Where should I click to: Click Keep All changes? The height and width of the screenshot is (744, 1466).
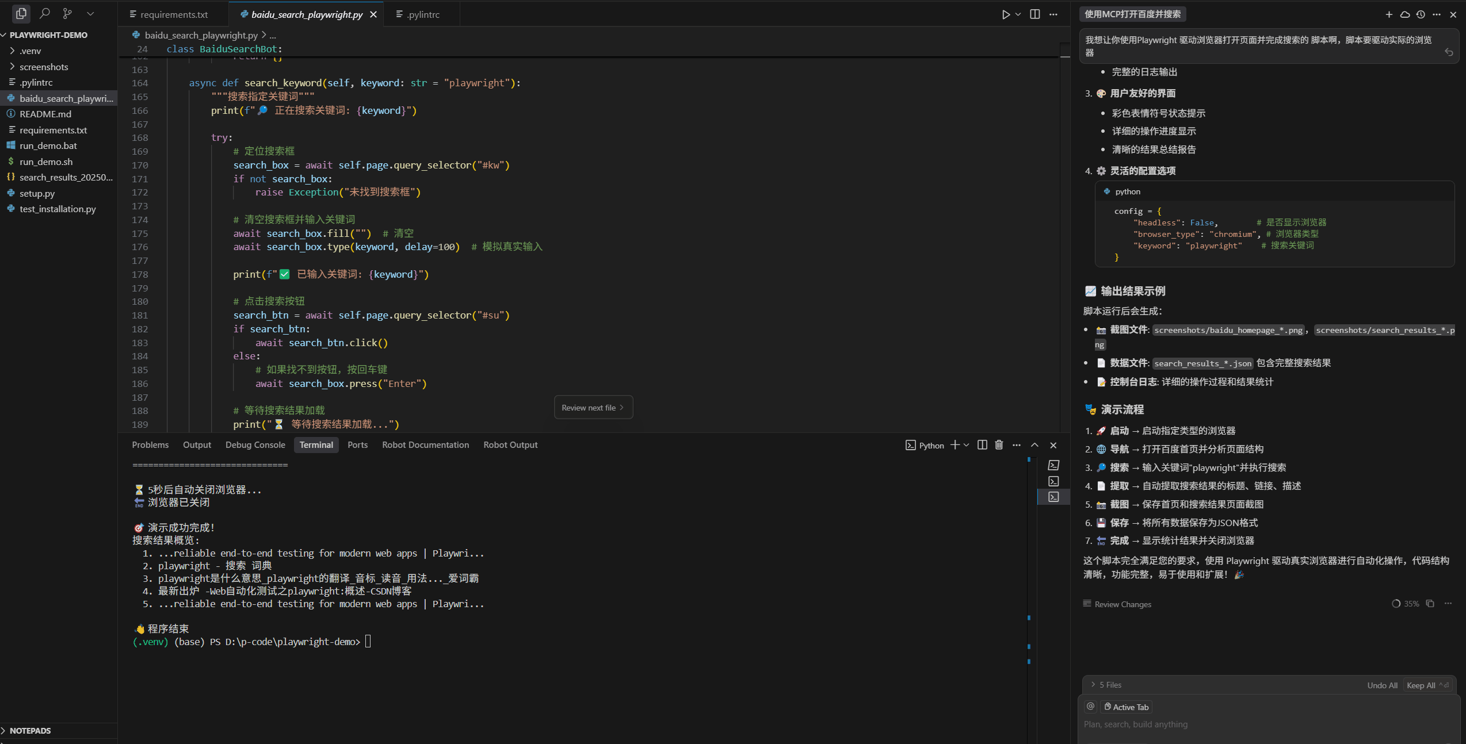pos(1427,685)
